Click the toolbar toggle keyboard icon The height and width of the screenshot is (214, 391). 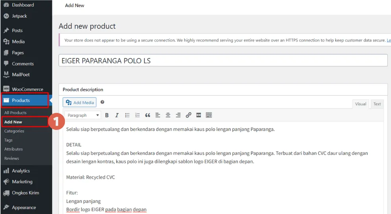tap(209, 115)
